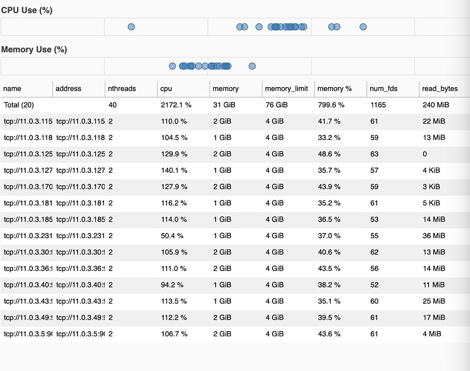
Task: Select the tcp://11.0.3.231 address cell
Action: [x=80, y=236]
